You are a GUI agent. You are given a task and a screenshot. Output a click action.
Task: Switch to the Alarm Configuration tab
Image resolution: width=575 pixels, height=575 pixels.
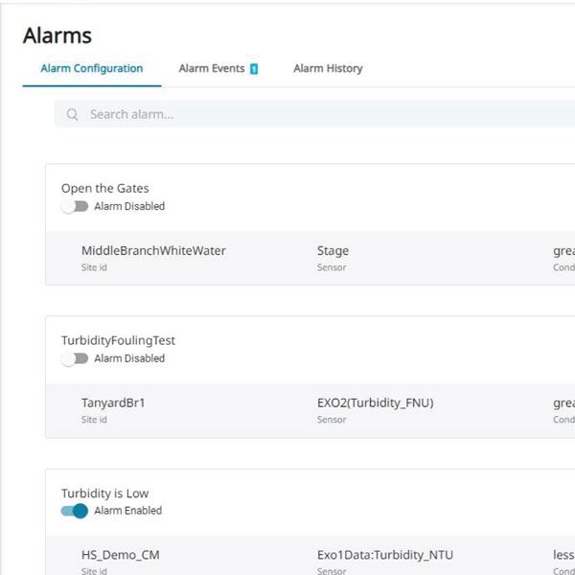point(92,69)
